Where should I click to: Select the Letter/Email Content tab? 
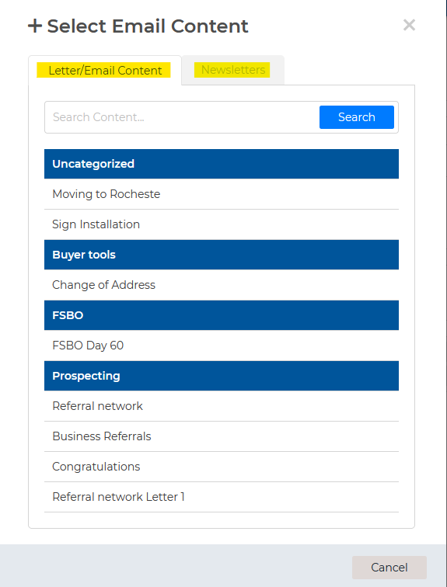105,71
